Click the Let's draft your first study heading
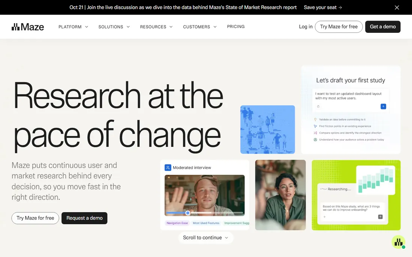This screenshot has height=257, width=412. [x=351, y=80]
